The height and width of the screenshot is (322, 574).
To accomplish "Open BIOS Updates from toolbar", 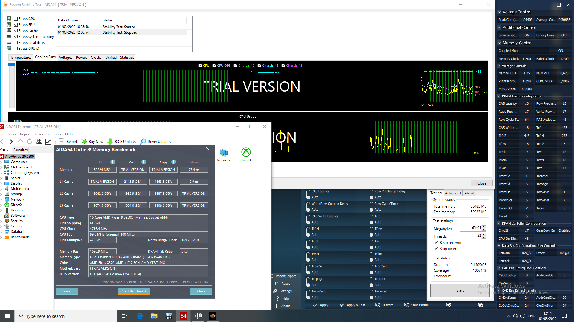I will (122, 142).
